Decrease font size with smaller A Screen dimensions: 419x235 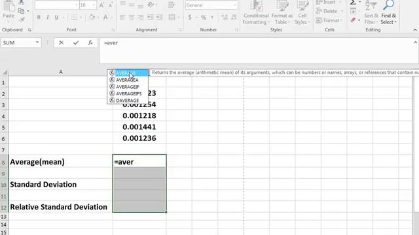111,5
